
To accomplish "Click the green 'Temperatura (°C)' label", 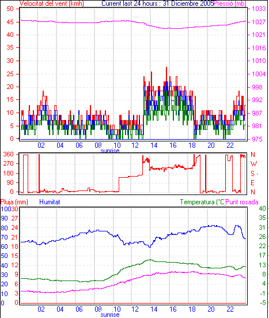I will 203,202.
